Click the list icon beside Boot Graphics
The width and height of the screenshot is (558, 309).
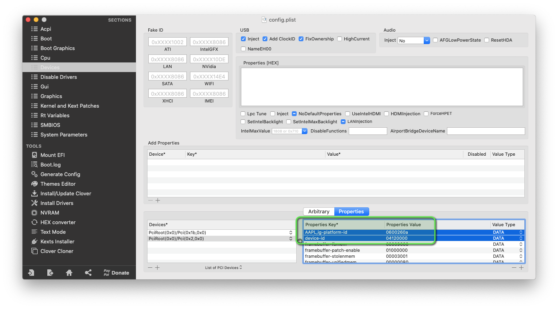[x=34, y=48]
